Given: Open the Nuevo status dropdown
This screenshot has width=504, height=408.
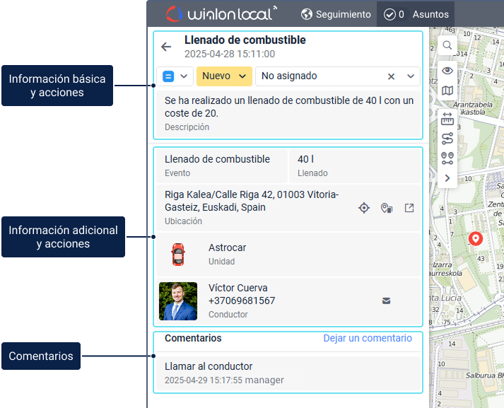Looking at the screenshot, I should (224, 76).
